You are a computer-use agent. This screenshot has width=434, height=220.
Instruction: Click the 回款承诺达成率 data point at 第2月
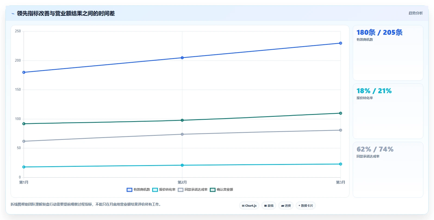[182, 134]
